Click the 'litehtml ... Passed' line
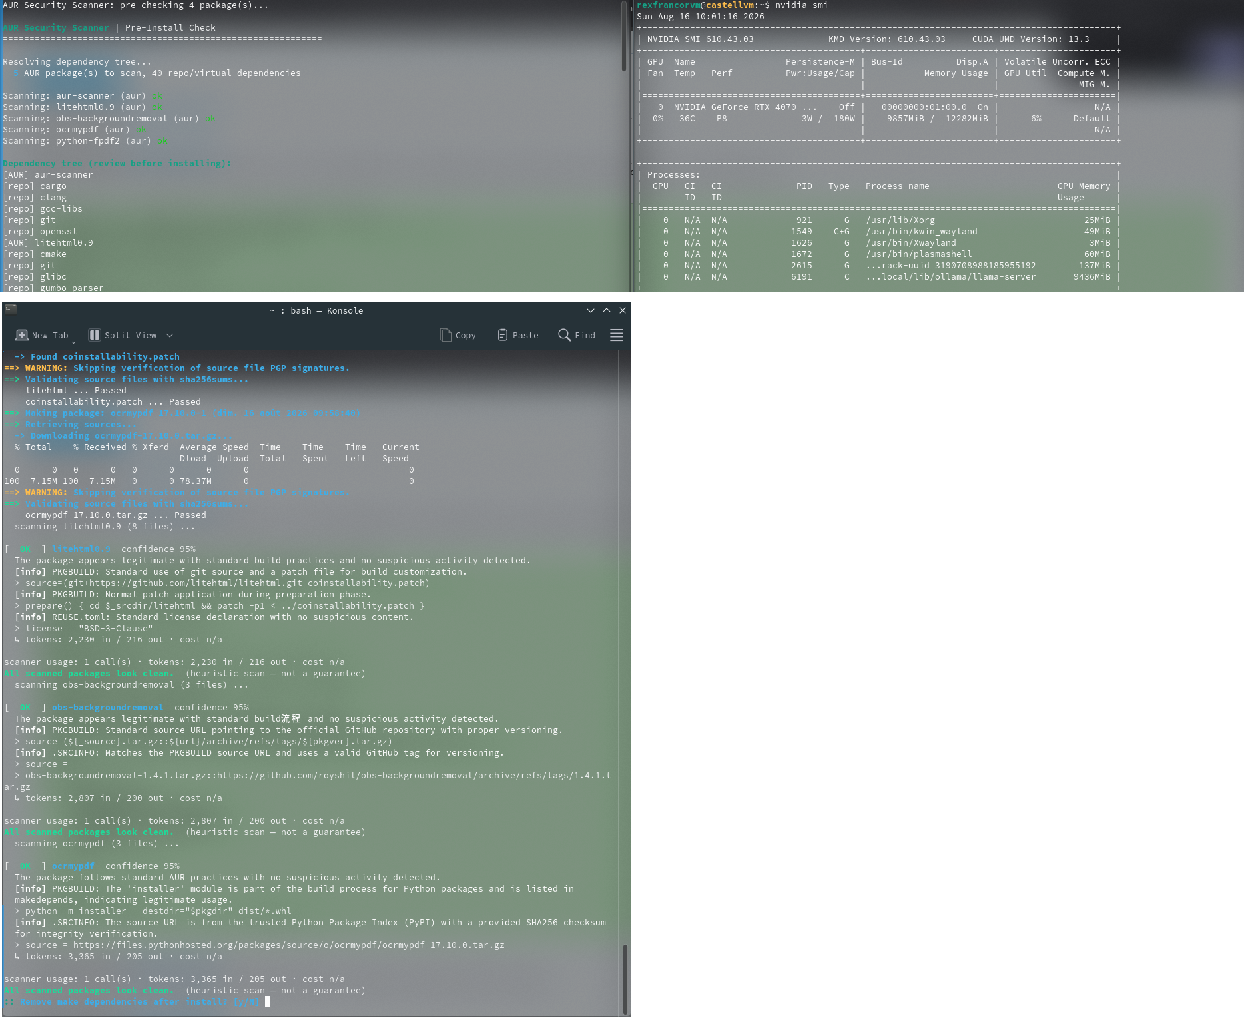The image size is (1244, 1020). [76, 390]
